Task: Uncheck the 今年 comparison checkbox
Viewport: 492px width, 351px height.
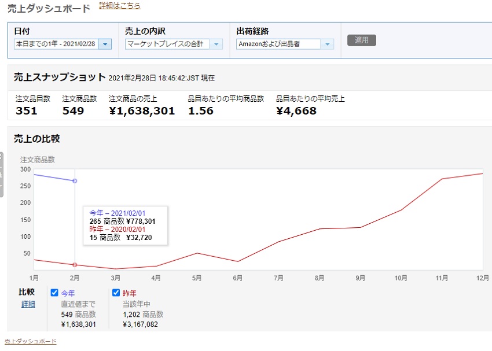Action: [x=54, y=293]
